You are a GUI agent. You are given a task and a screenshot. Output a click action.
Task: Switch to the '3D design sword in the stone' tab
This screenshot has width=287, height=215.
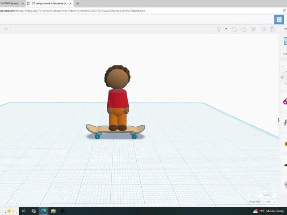(49, 3)
